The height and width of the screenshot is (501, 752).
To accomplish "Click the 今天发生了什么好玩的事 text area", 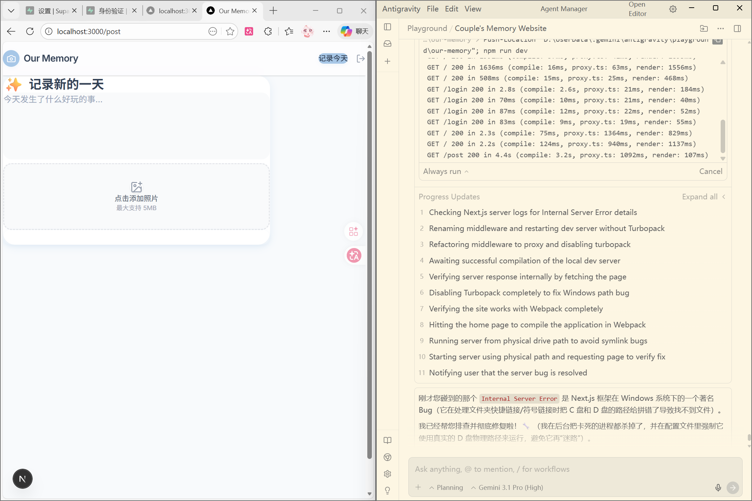I will [x=136, y=126].
